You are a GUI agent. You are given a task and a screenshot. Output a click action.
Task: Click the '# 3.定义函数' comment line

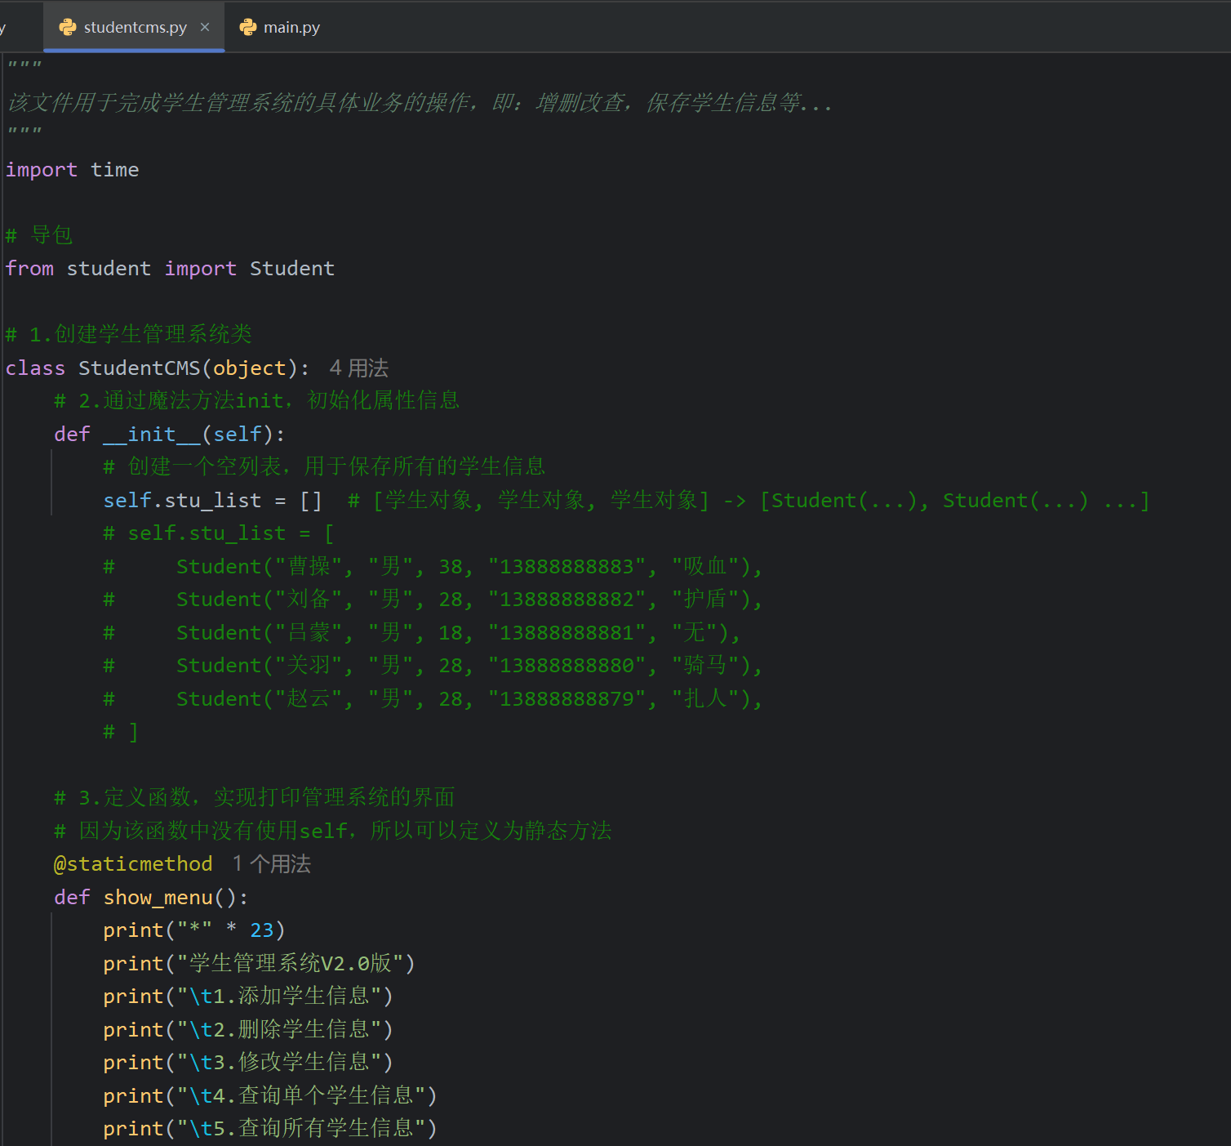pyautogui.click(x=254, y=798)
